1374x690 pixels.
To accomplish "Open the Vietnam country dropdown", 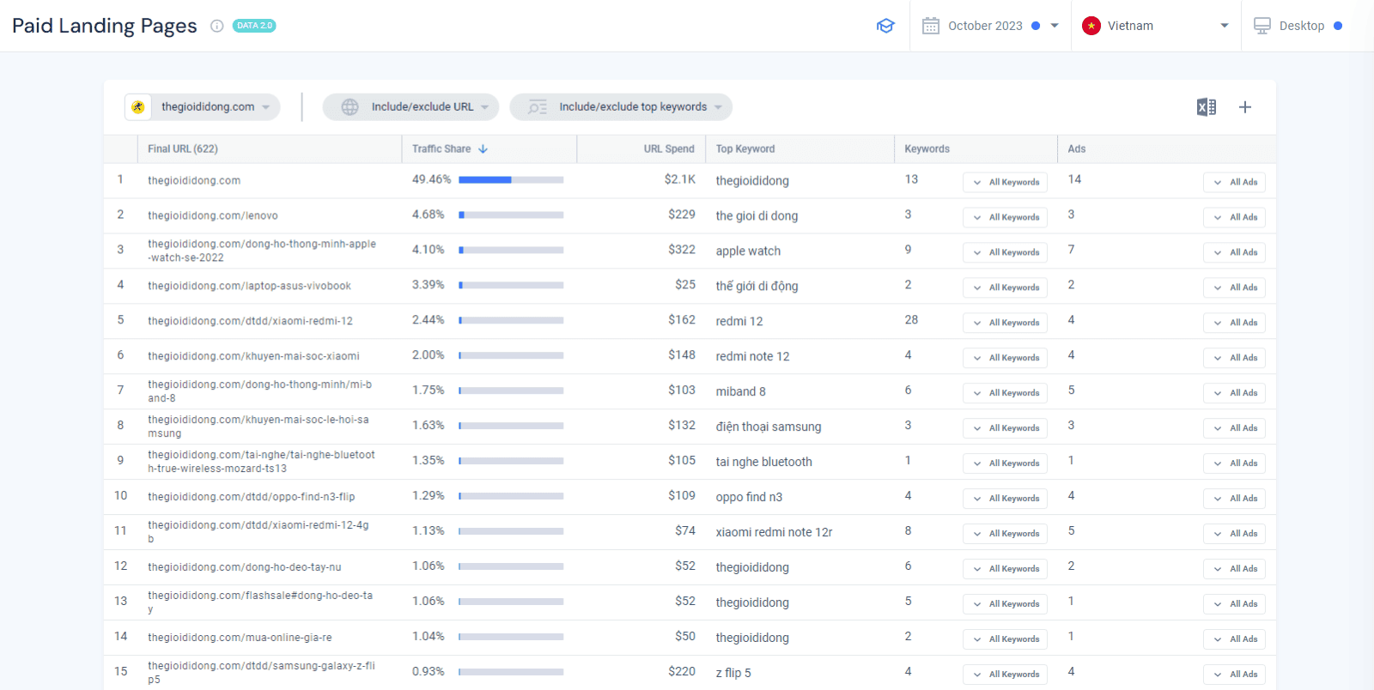I will pyautogui.click(x=1156, y=26).
